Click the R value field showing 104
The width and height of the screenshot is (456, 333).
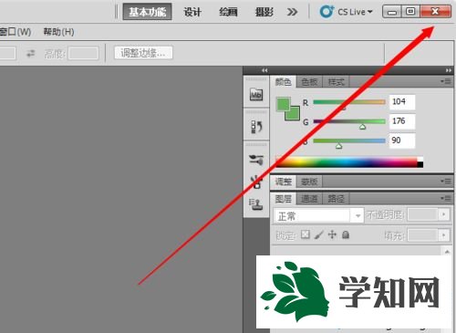point(402,101)
